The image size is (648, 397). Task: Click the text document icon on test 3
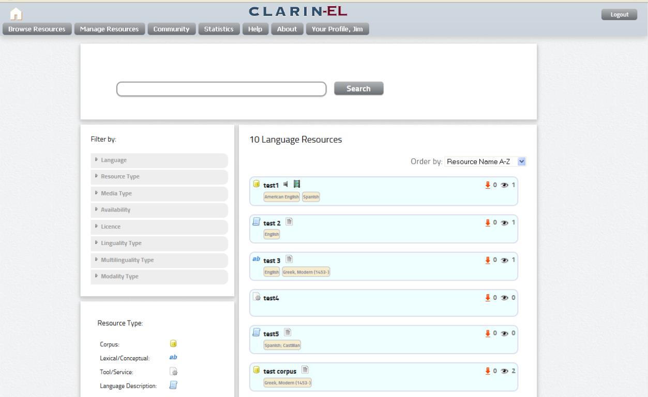290,258
